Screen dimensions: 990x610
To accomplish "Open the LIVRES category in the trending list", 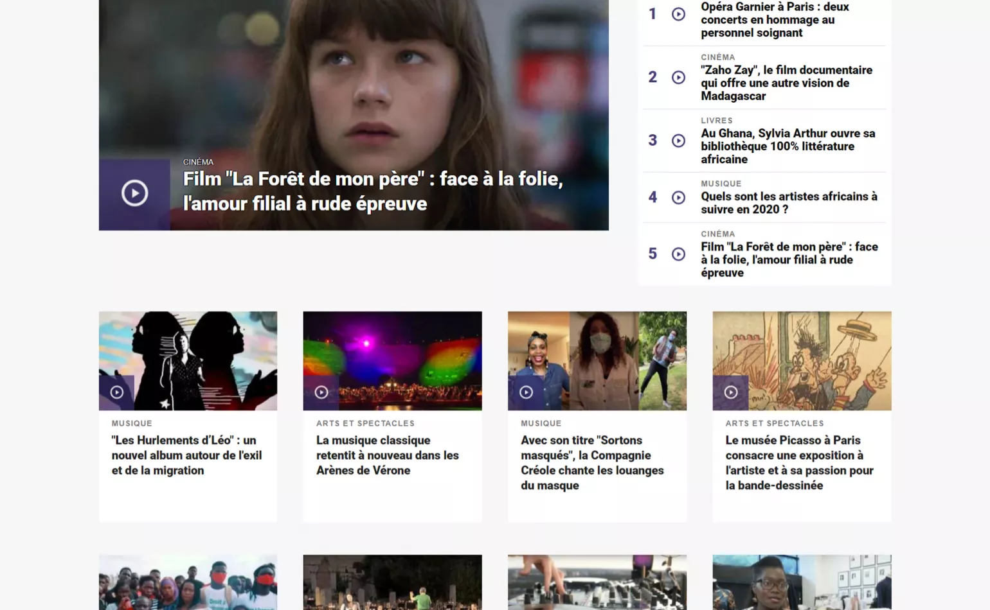I will (x=717, y=120).
